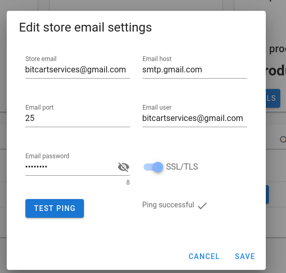This screenshot has width=286, height=273.
Task: Show password using the crossed-out eye icon
Action: pos(124,167)
